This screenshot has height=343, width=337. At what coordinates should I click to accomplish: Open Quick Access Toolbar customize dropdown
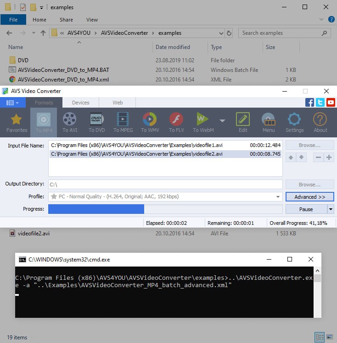[x=41, y=8]
